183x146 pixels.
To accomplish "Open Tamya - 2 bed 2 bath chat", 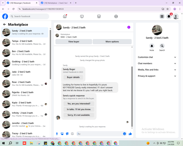I will coord(25,43).
